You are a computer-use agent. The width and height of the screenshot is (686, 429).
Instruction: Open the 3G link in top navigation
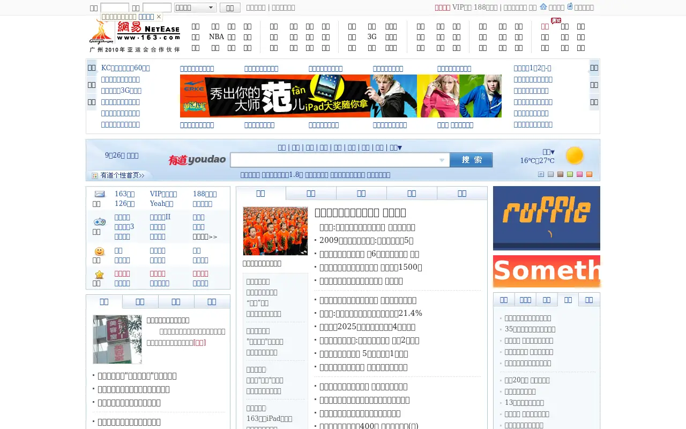coord(372,37)
